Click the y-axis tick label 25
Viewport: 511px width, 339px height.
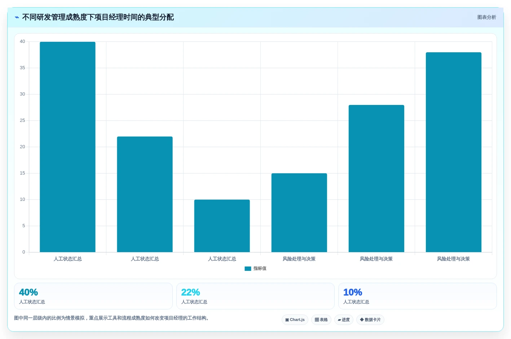click(x=22, y=120)
